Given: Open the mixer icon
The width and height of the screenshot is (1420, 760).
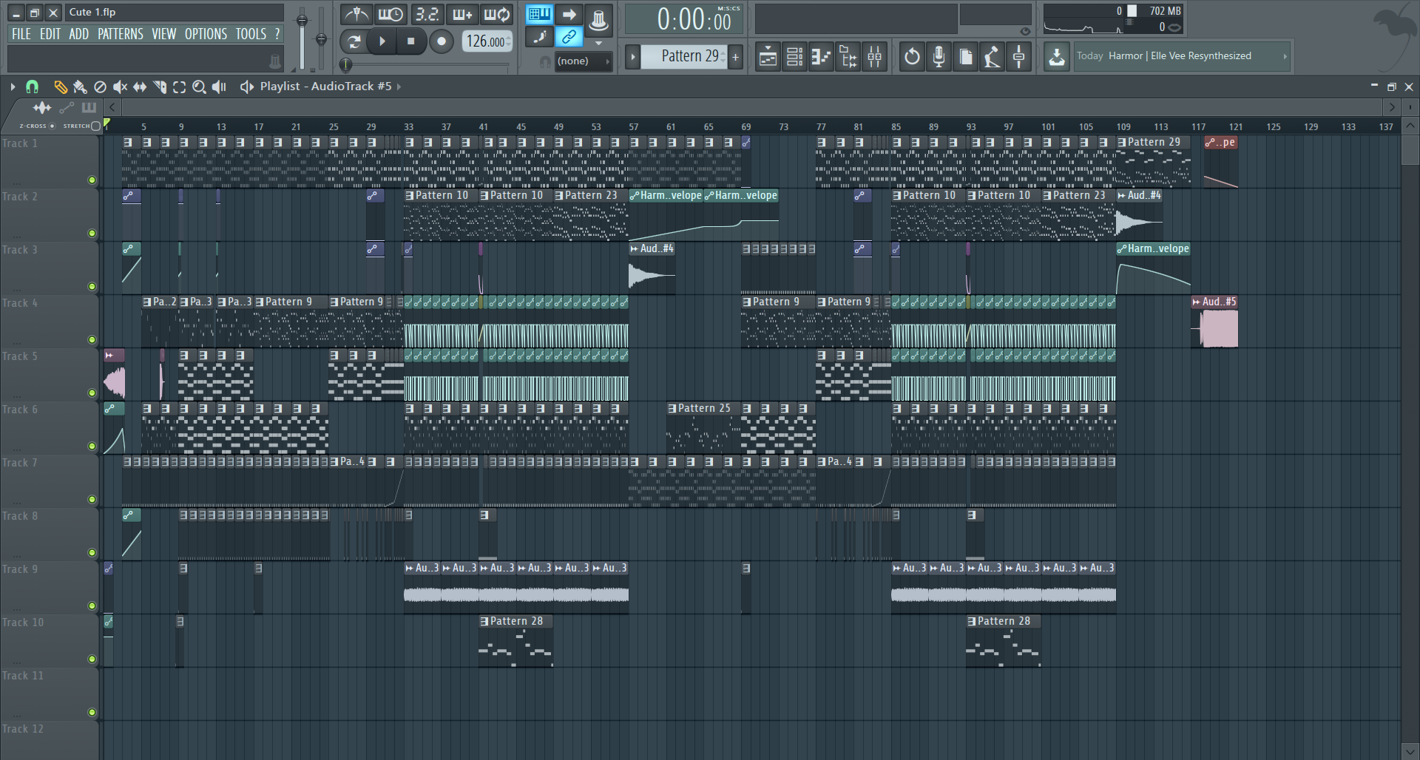Looking at the screenshot, I should tap(874, 57).
